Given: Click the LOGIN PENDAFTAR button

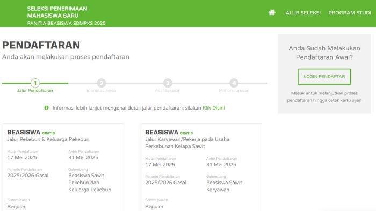Looking at the screenshot, I should tap(324, 77).
